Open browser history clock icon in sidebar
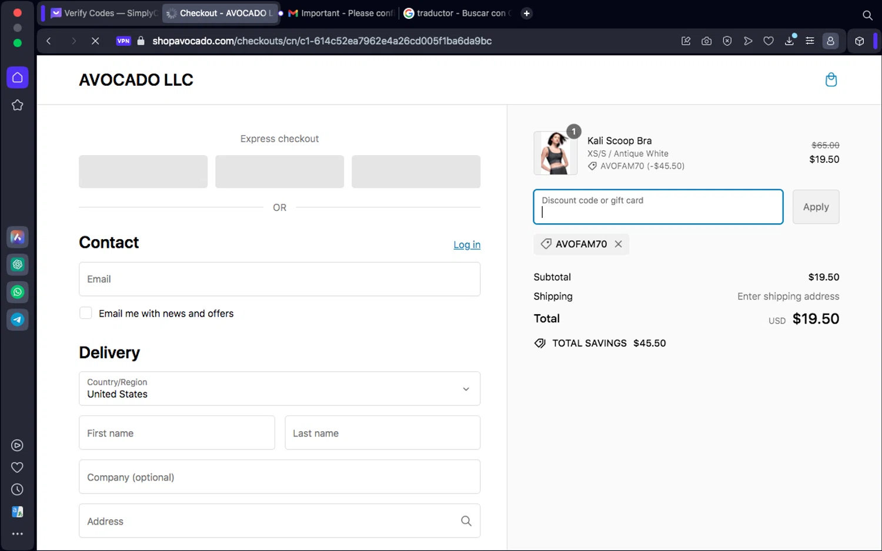This screenshot has width=882, height=551. click(x=17, y=489)
